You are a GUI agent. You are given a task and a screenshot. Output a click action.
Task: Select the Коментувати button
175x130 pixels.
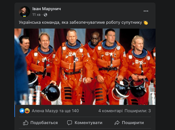85,123
